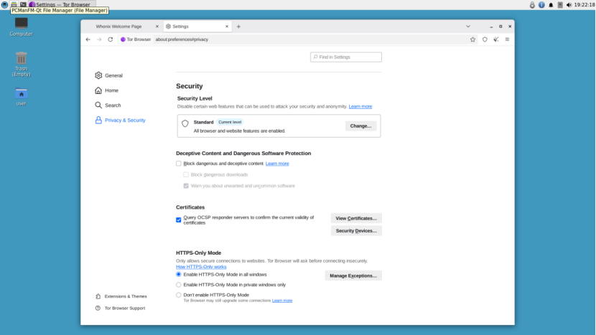The width and height of the screenshot is (596, 335).
Task: Open Extensions & Themes
Action: [121, 296]
